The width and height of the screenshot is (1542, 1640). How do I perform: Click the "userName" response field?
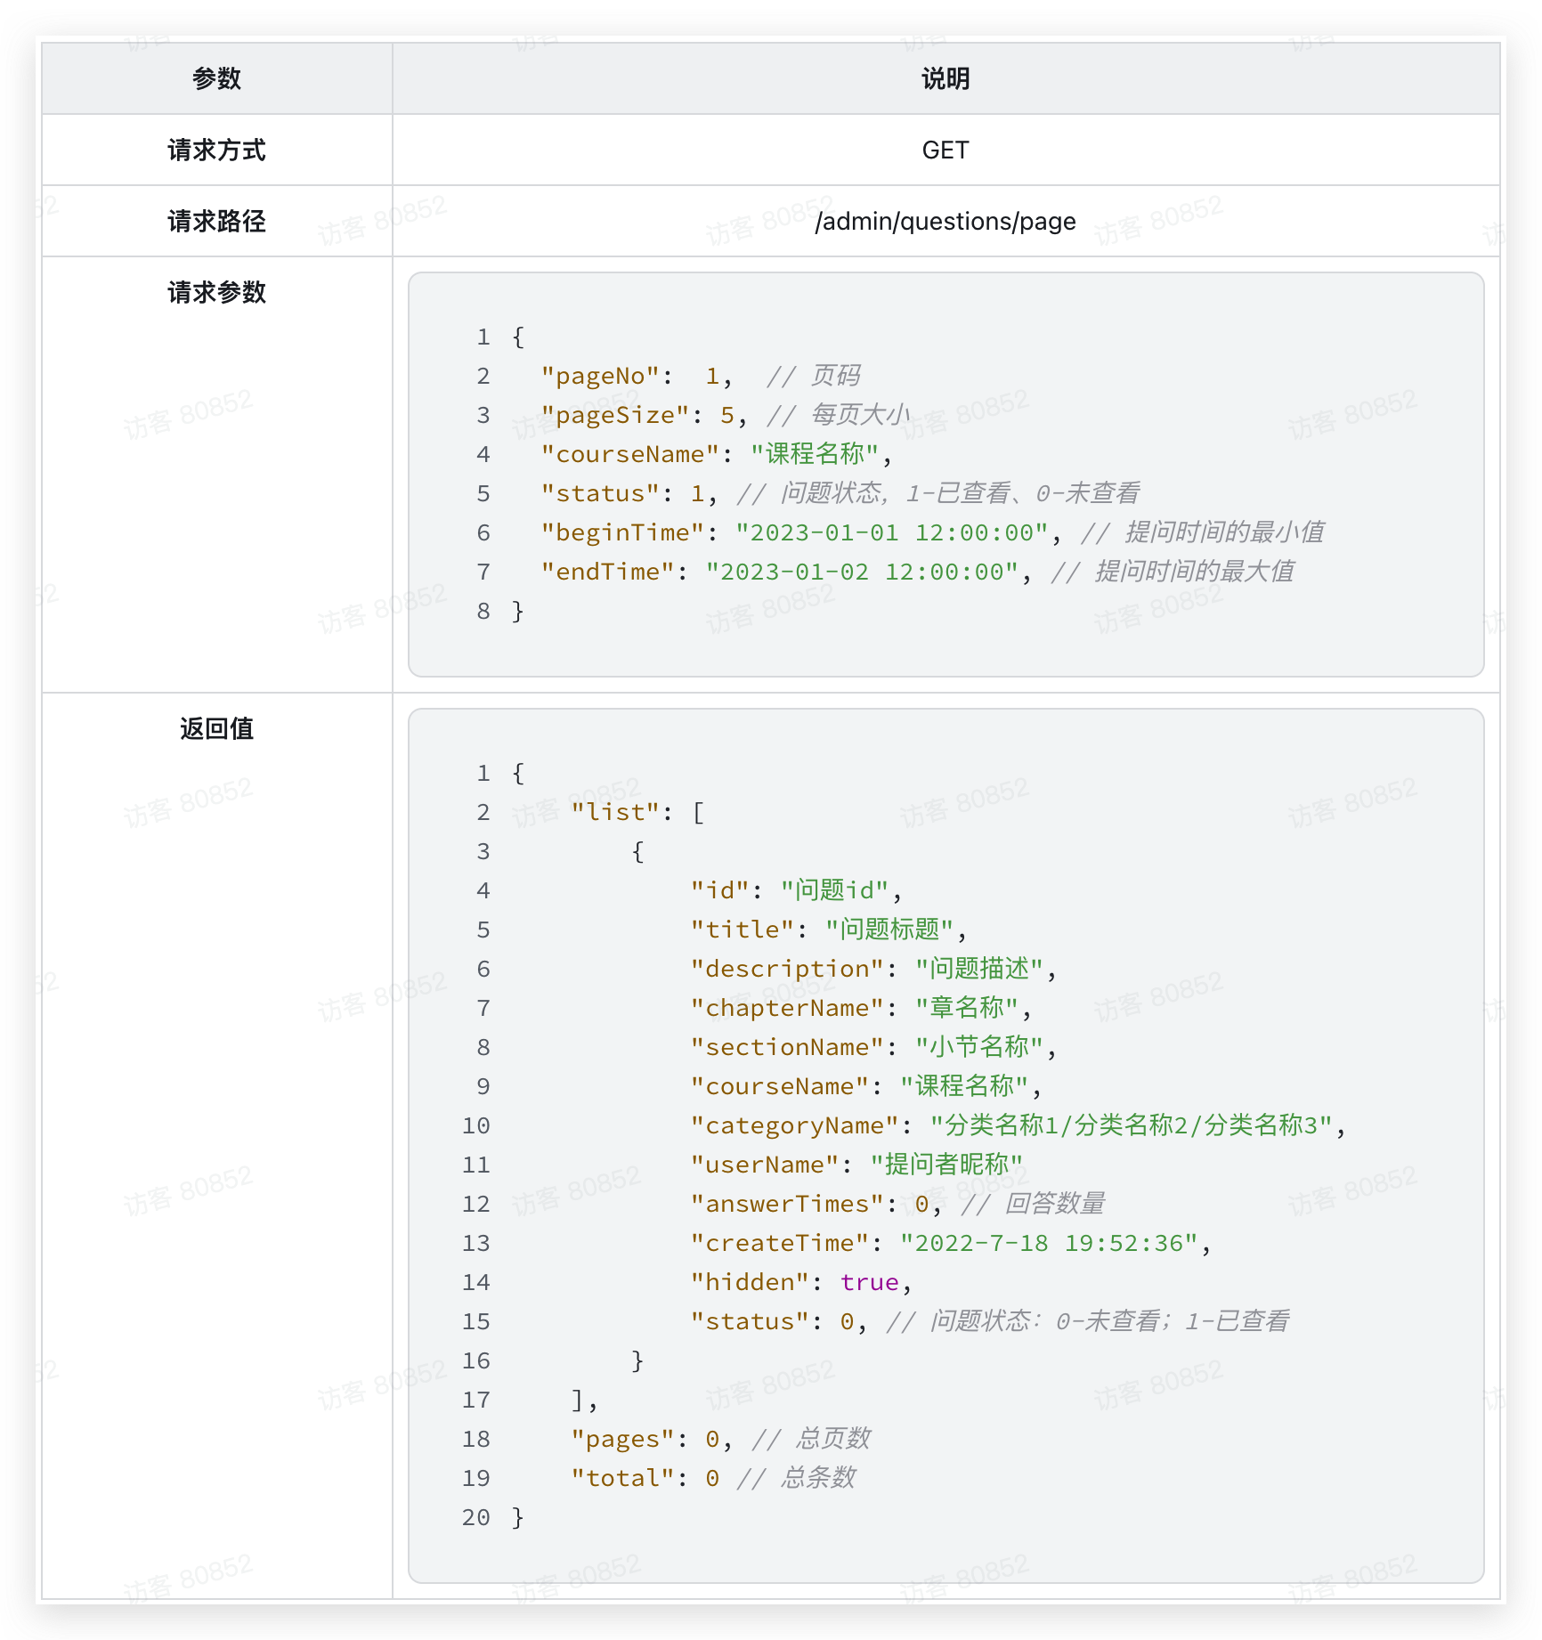857,1165
